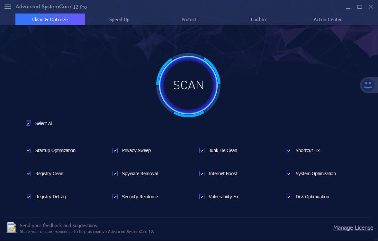Toggle Internet Boost checkbox
This screenshot has width=378, height=241.
coord(202,174)
